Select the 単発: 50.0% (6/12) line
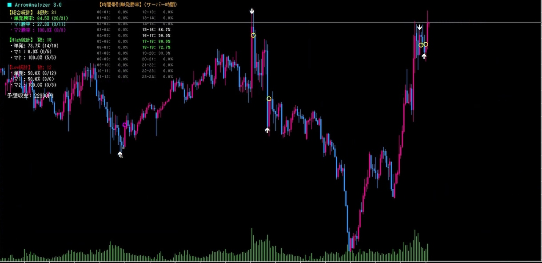Viewport: 542px width, 263px height. click(x=33, y=73)
